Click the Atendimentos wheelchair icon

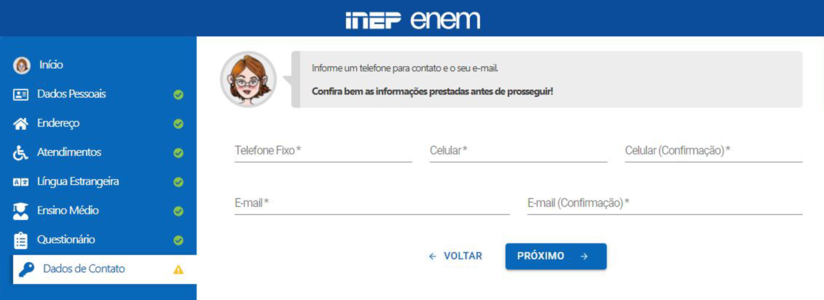[x=20, y=153]
